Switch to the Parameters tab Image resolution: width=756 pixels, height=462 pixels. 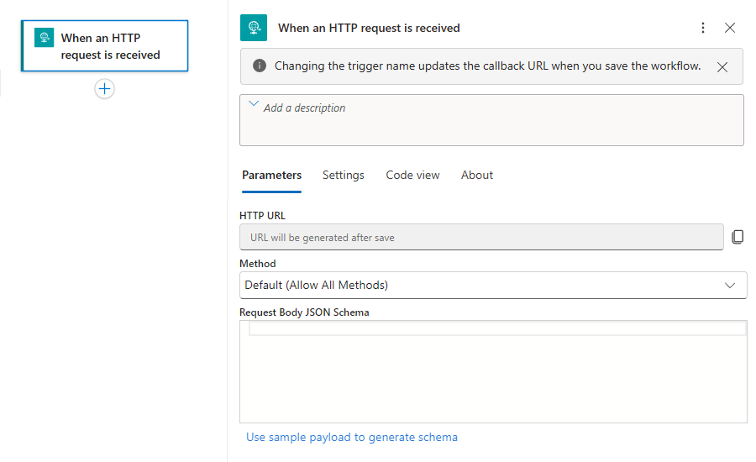pyautogui.click(x=271, y=175)
